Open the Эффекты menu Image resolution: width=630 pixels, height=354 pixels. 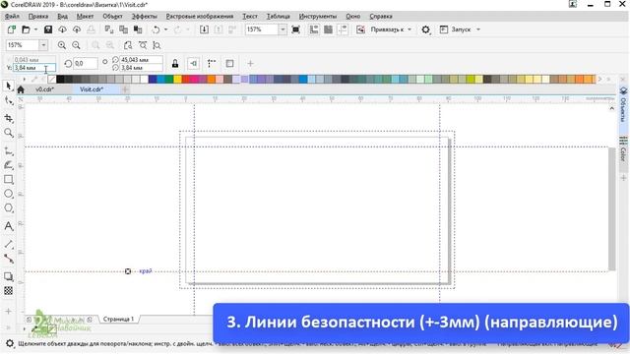click(145, 16)
